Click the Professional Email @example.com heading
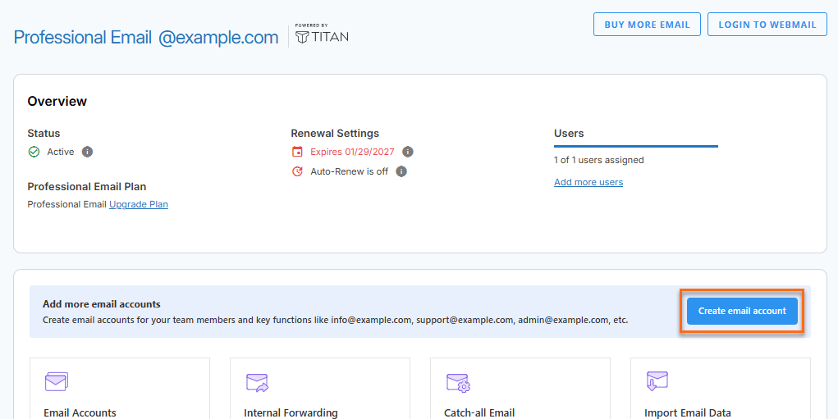The image size is (838, 419). [x=146, y=38]
